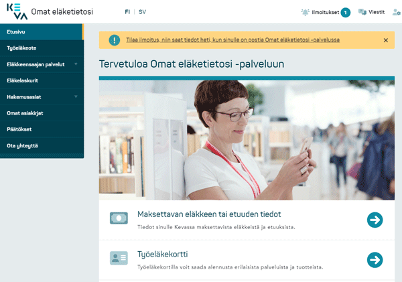Click Tervetuloa Omat eläketietosi -palveluun heading
The height and width of the screenshot is (282, 402).
click(192, 64)
